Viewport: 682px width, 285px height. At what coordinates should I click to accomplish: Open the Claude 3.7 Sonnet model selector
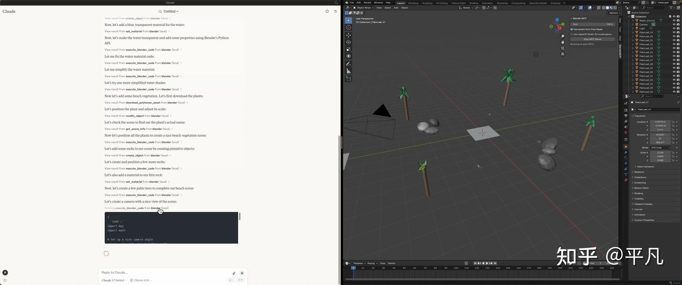(x=113, y=280)
